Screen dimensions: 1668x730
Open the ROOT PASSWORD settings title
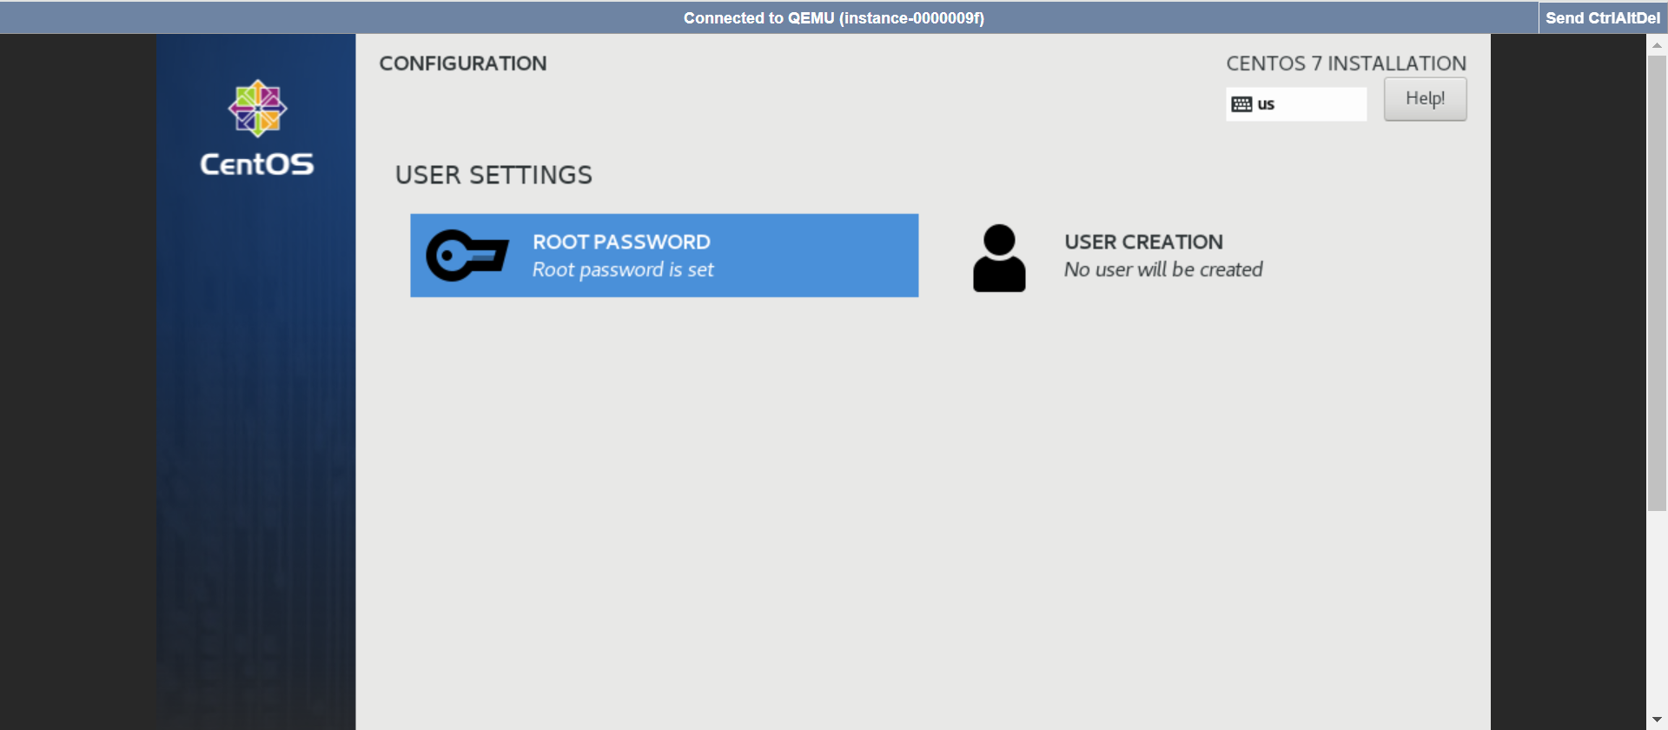(x=621, y=242)
